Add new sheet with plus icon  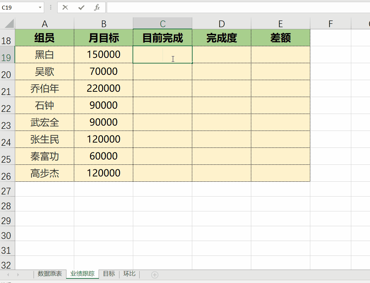click(155, 275)
